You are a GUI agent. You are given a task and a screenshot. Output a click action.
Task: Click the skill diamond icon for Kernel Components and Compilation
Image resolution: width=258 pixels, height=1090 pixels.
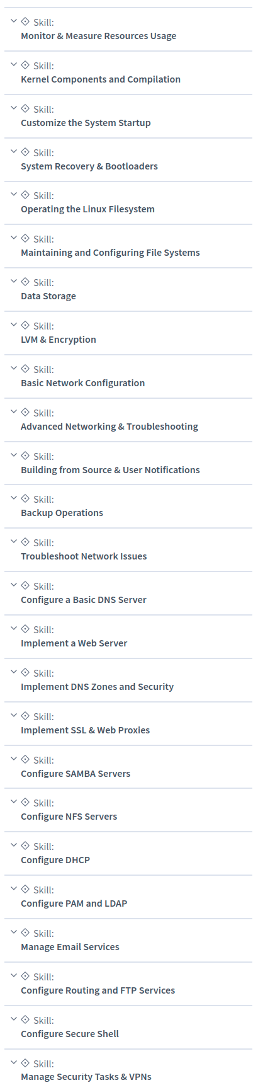pos(25,65)
